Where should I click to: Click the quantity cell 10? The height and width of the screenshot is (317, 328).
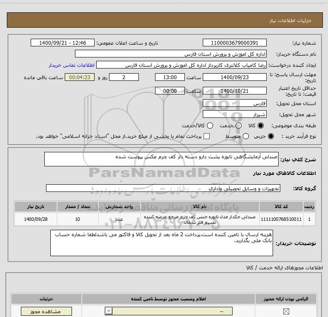(78, 219)
